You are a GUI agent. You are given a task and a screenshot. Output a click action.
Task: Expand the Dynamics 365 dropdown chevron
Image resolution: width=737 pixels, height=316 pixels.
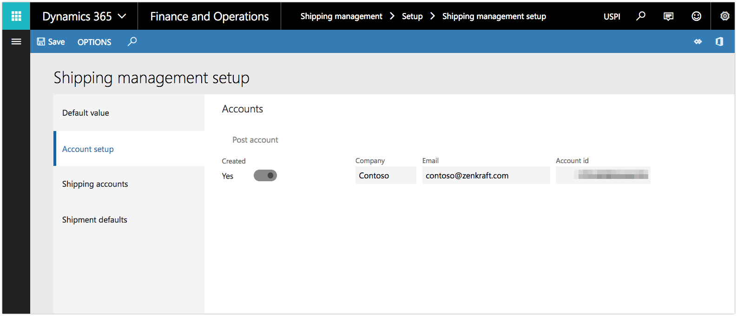(x=122, y=16)
